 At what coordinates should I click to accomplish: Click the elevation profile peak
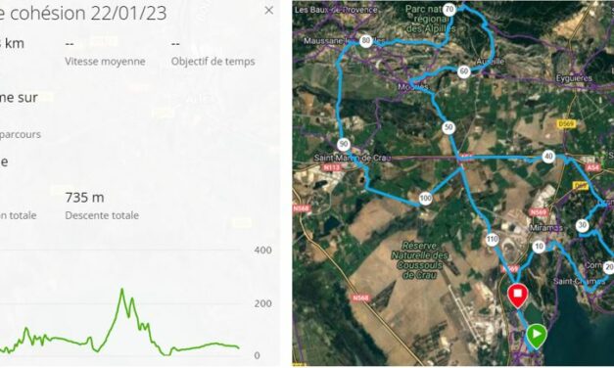122,290
